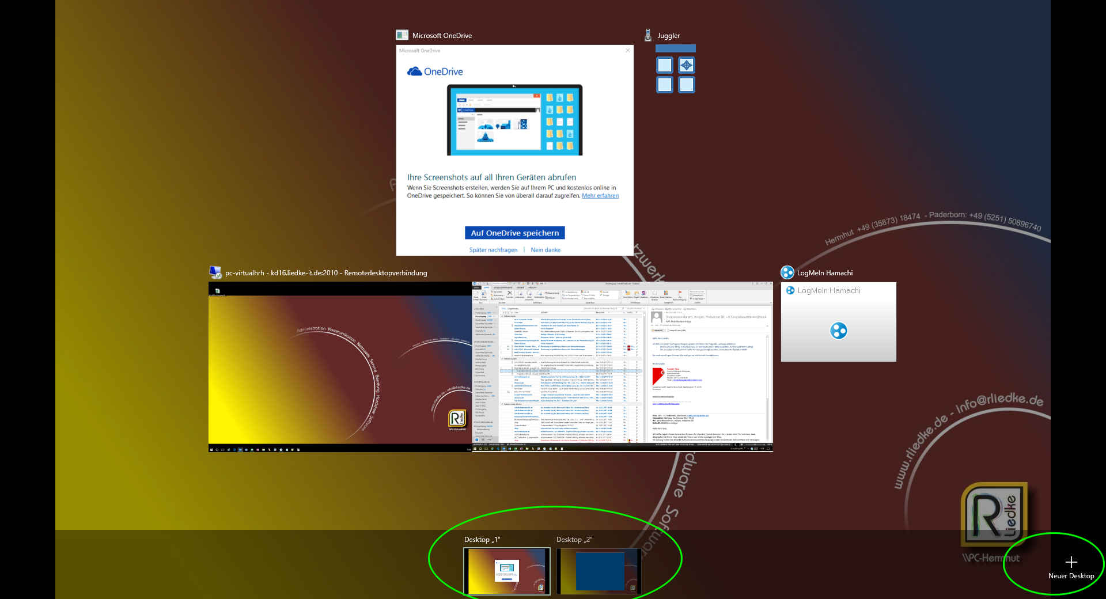Click the Start button on the remote desktop taskbar

(211, 451)
